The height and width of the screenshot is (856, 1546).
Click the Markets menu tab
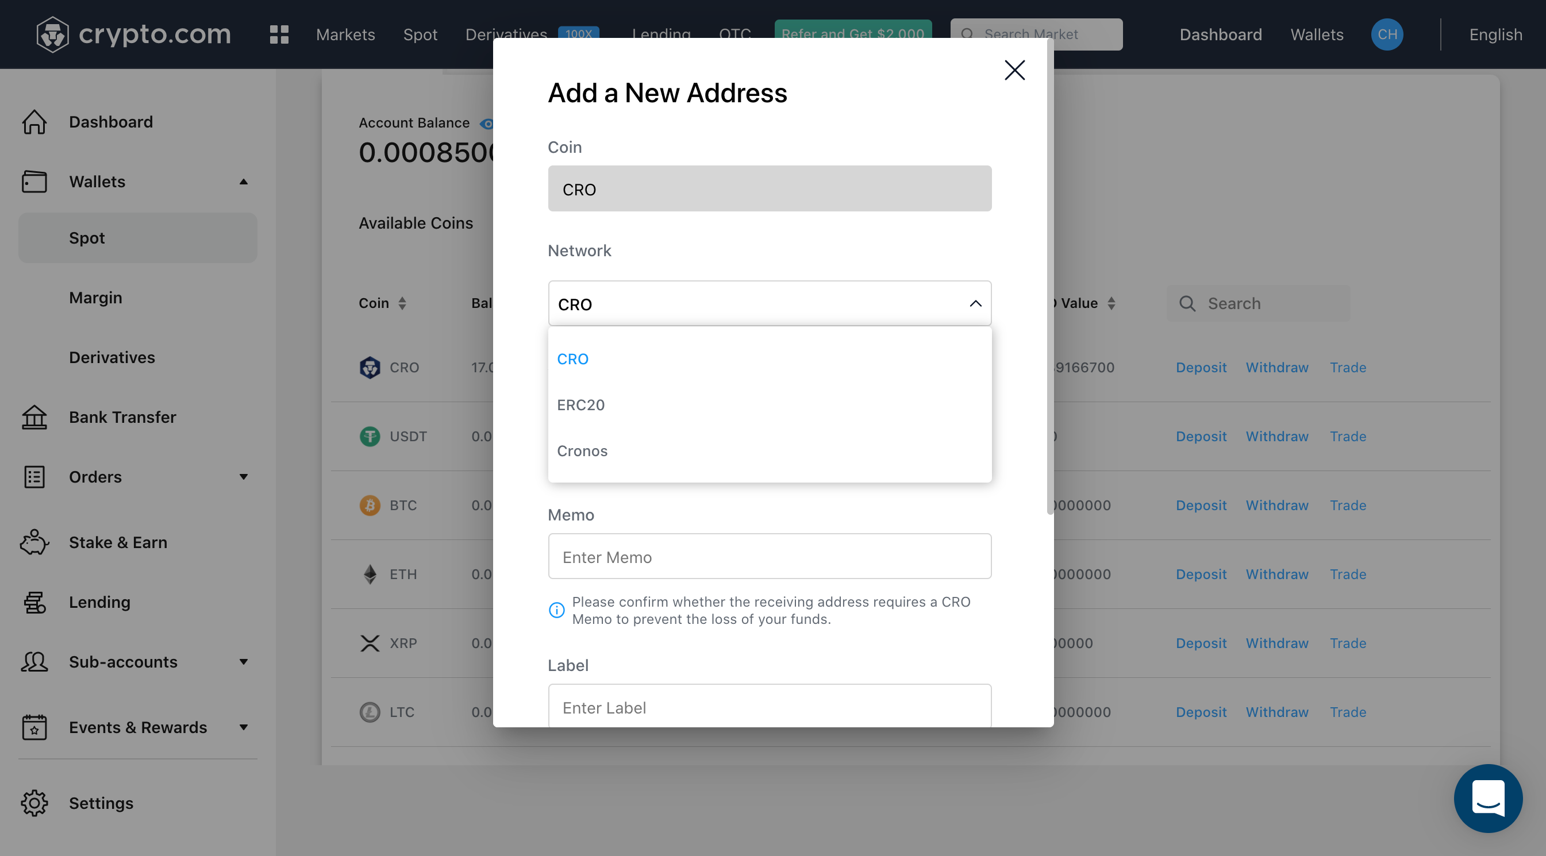click(345, 34)
